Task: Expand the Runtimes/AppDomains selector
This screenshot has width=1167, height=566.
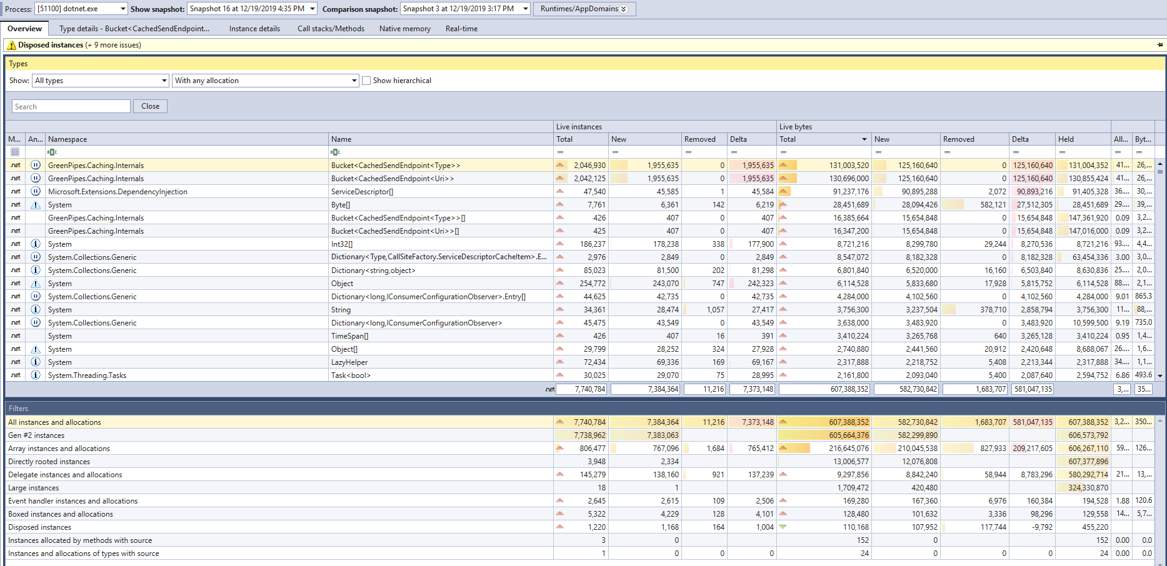Action: (x=584, y=9)
